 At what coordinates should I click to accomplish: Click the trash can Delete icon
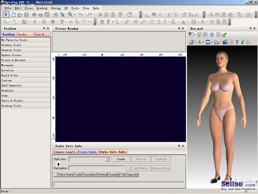pos(102,22)
